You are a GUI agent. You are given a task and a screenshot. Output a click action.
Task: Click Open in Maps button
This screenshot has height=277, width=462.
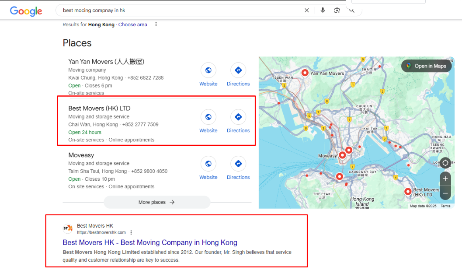click(426, 66)
